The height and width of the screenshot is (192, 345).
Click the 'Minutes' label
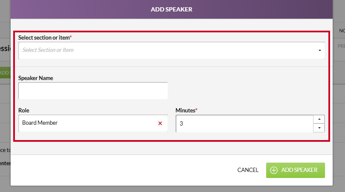(x=187, y=110)
